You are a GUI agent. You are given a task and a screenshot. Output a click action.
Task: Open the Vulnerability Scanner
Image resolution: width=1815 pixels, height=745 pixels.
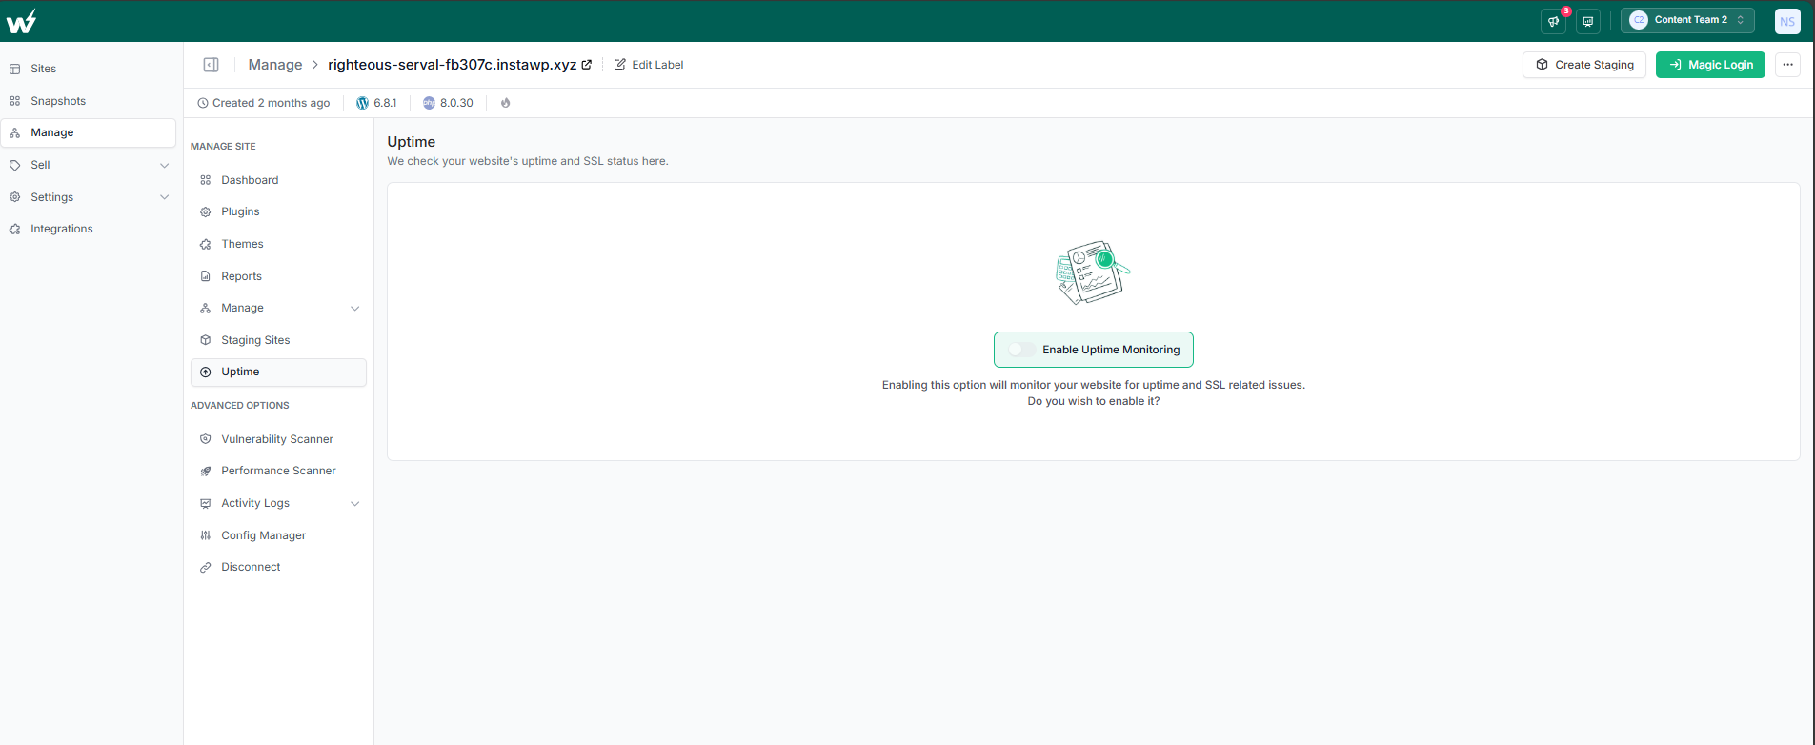point(278,439)
